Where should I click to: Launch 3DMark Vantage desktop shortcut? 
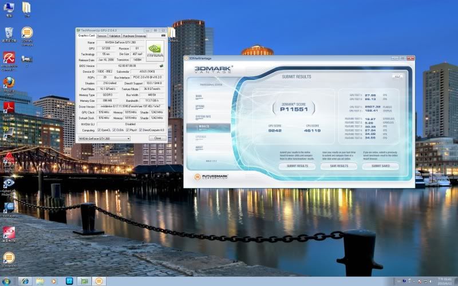[x=27, y=35]
